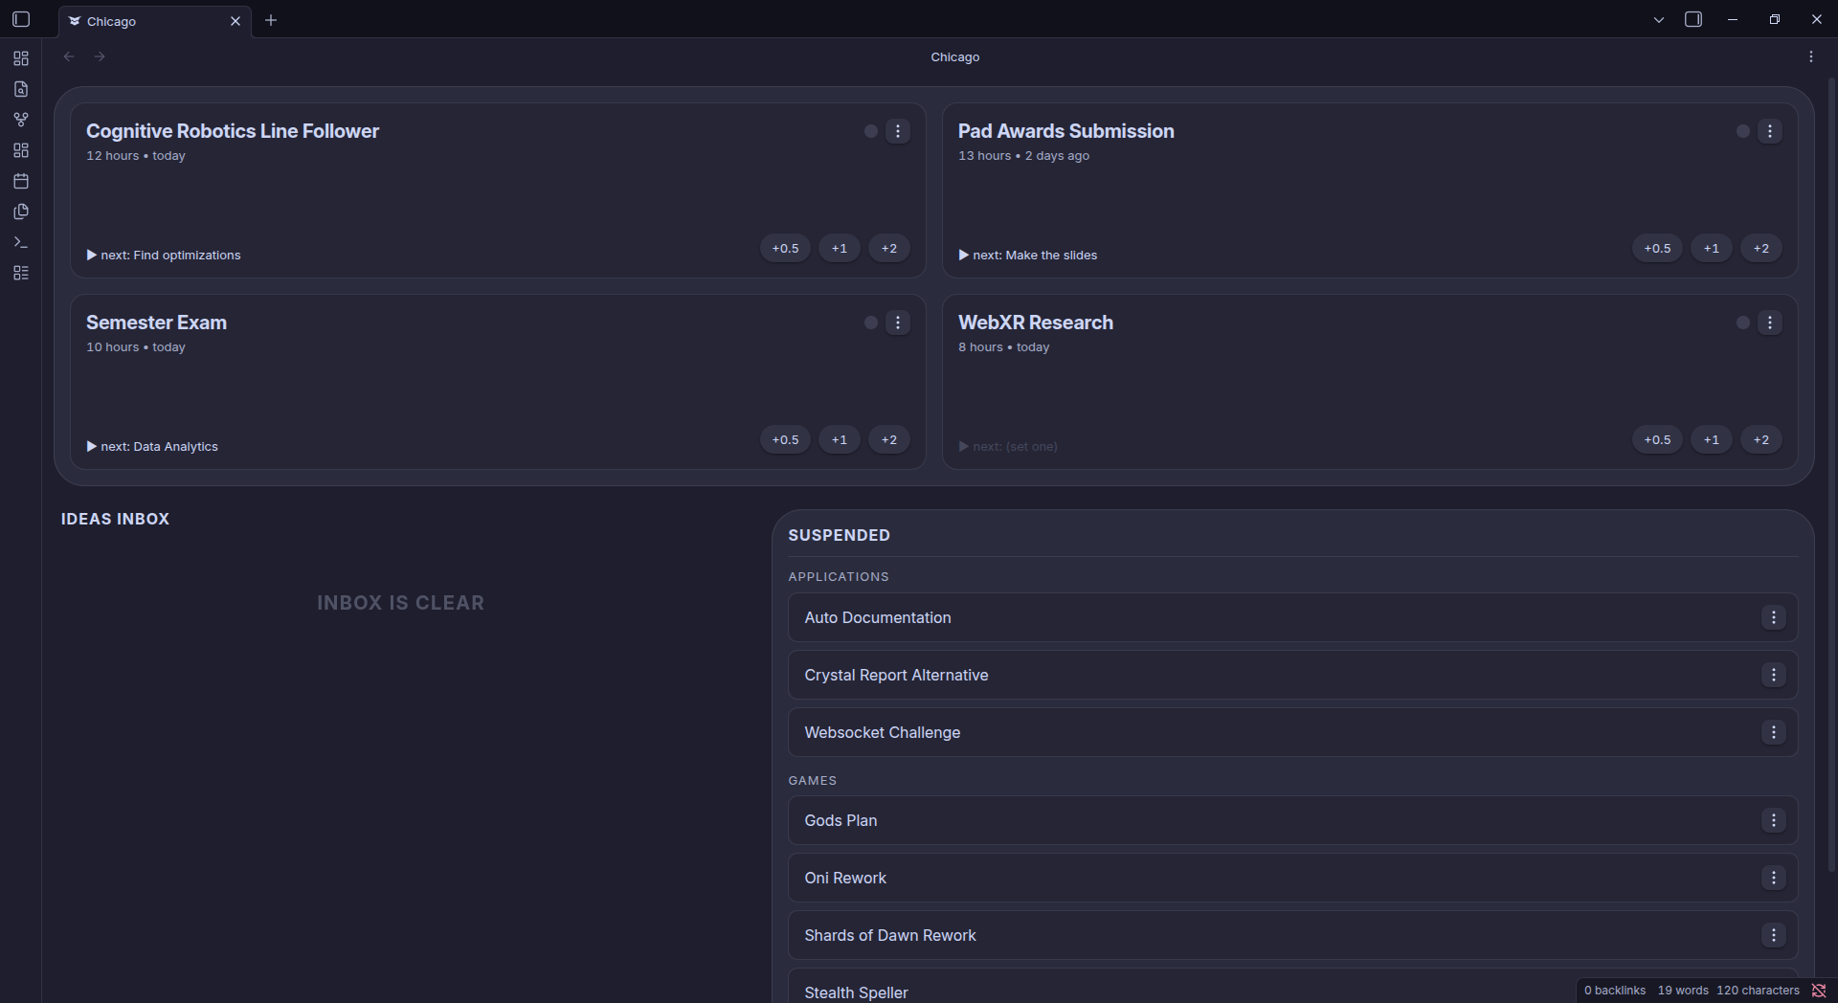Open options for Crystal Report Alternative

(1774, 675)
